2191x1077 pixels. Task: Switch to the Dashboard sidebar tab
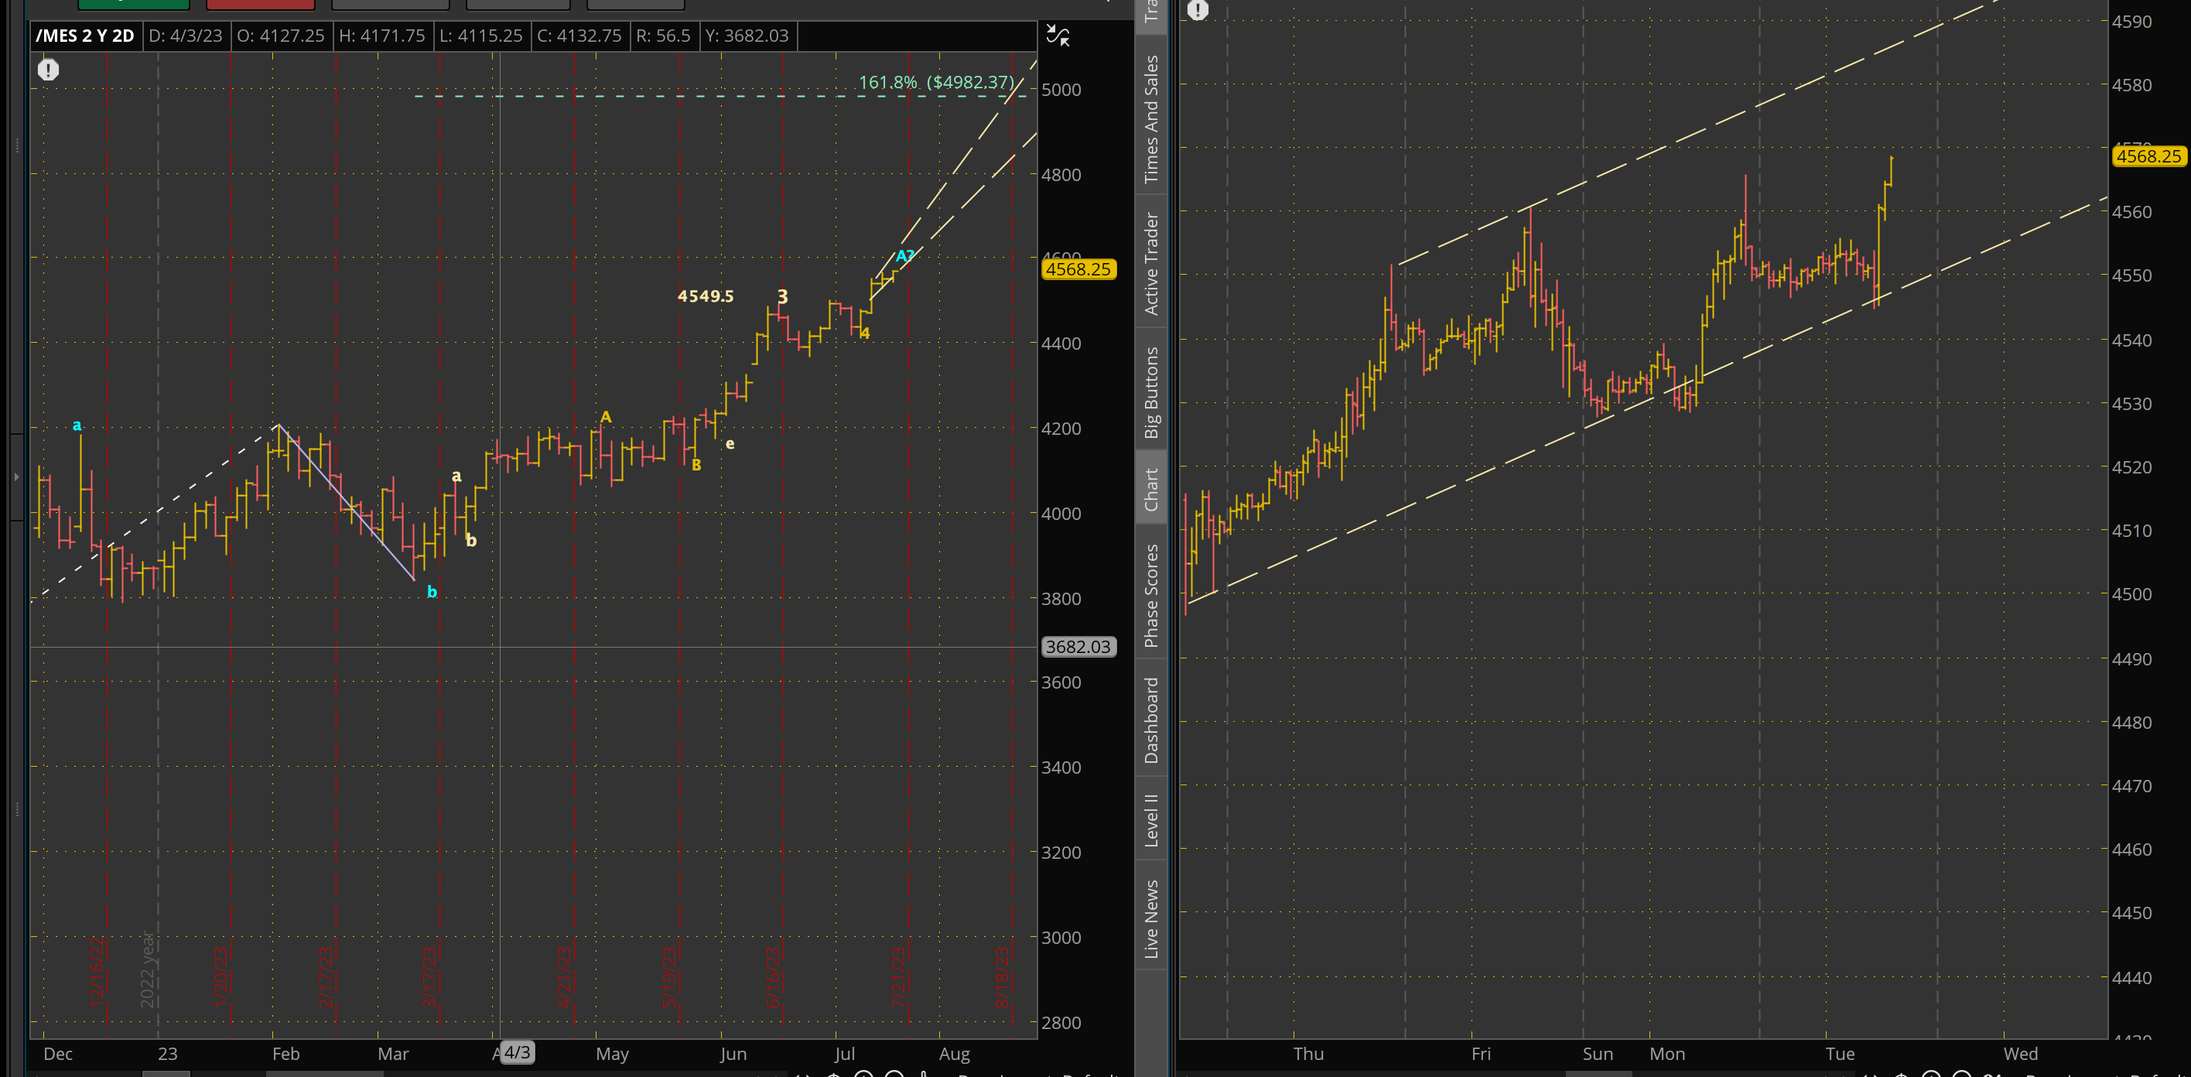(1150, 720)
